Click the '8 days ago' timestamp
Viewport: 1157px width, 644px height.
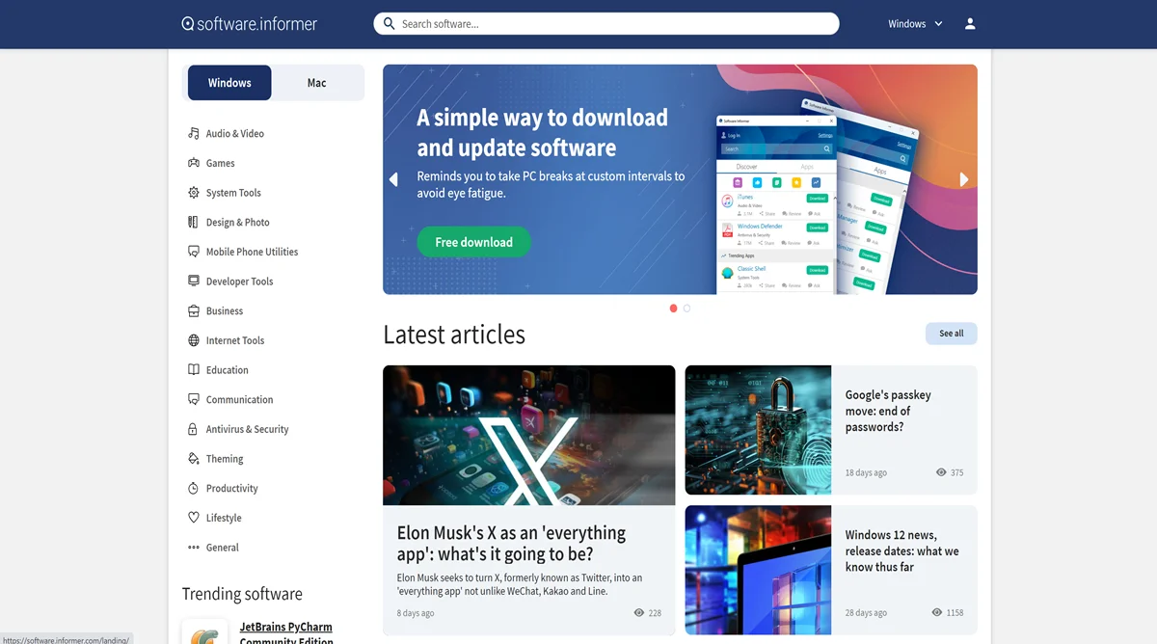416,614
